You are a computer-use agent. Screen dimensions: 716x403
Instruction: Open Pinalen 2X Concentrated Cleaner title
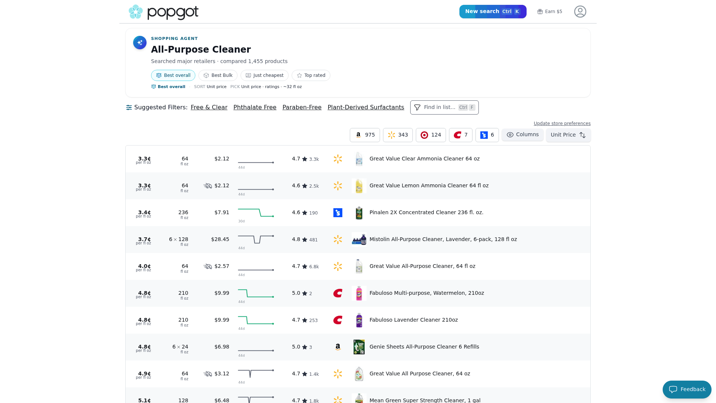click(x=426, y=212)
